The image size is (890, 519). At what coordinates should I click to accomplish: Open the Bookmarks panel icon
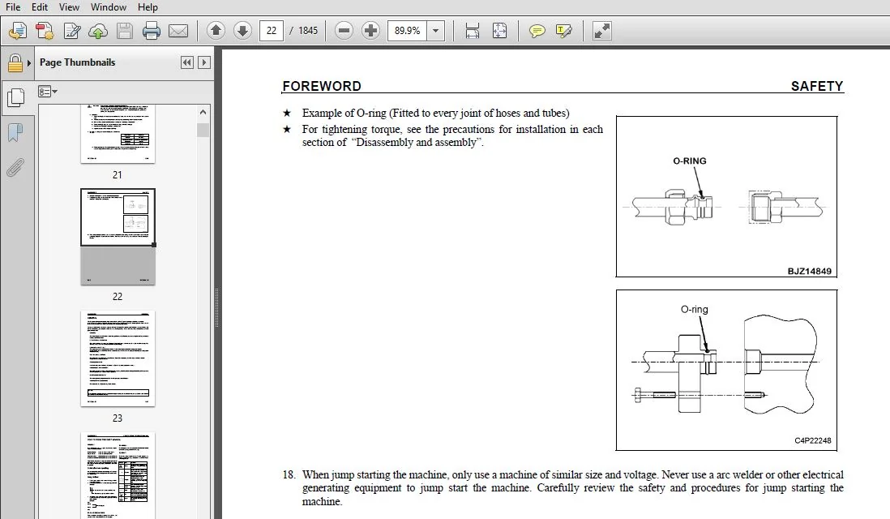pos(15,133)
